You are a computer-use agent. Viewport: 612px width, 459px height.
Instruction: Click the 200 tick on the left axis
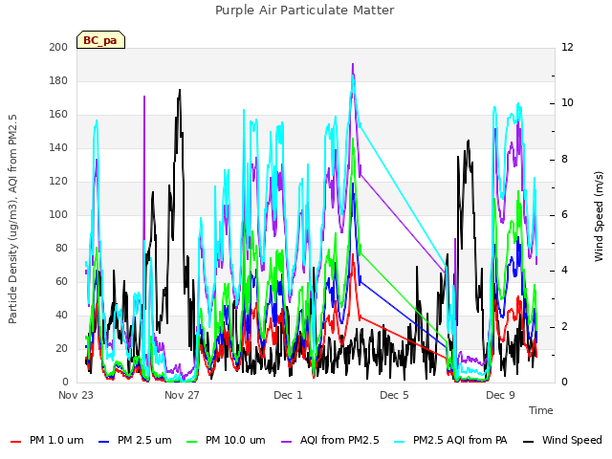pos(58,47)
